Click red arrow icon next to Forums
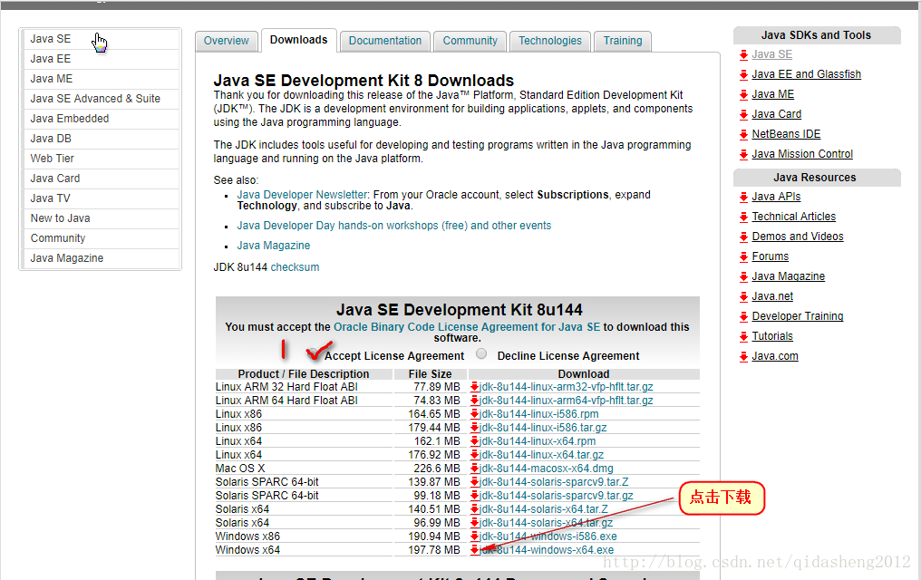Viewport: 921px width, 580px height. point(743,256)
